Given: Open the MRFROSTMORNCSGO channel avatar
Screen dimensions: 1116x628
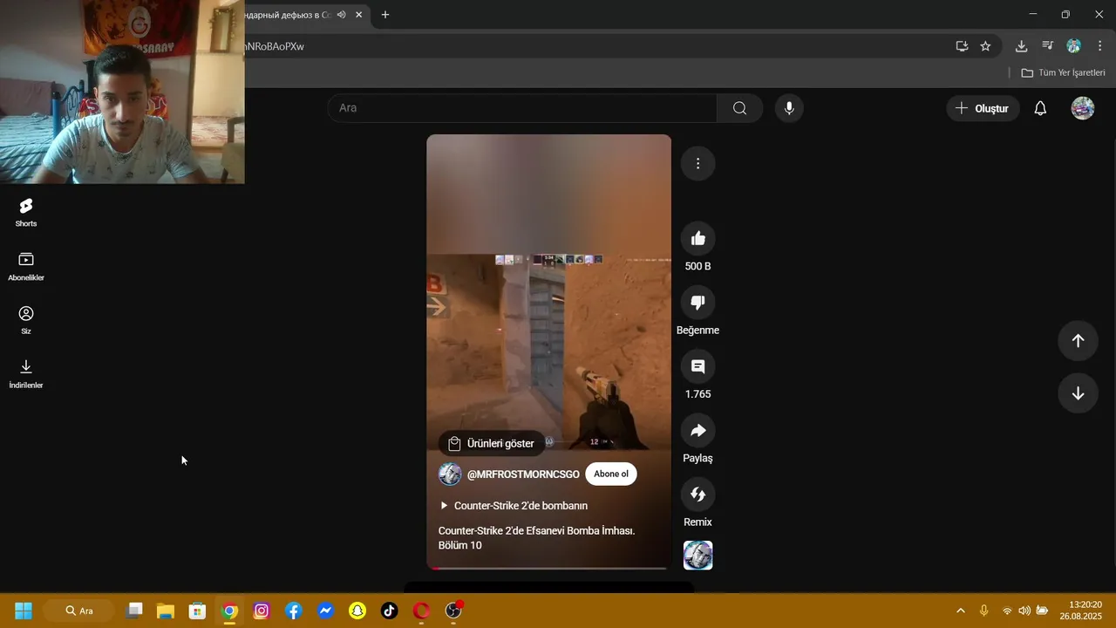Looking at the screenshot, I should click(450, 474).
